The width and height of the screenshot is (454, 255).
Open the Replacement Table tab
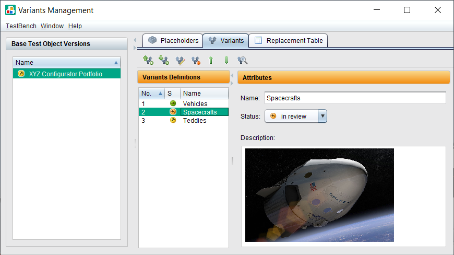pyautogui.click(x=288, y=40)
